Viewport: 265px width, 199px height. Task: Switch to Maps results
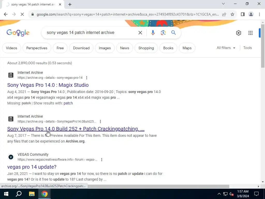pos(187,48)
